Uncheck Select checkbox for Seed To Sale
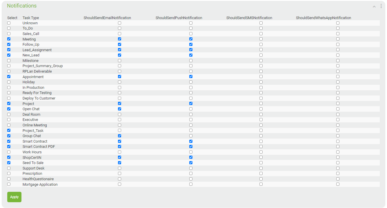Viewport: 387px width, 208px height. pos(9,163)
